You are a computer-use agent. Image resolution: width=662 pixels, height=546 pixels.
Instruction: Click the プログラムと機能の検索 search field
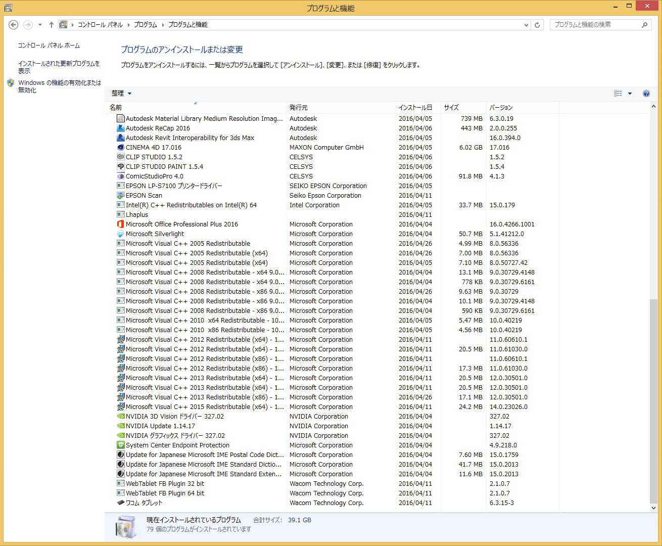pyautogui.click(x=595, y=25)
